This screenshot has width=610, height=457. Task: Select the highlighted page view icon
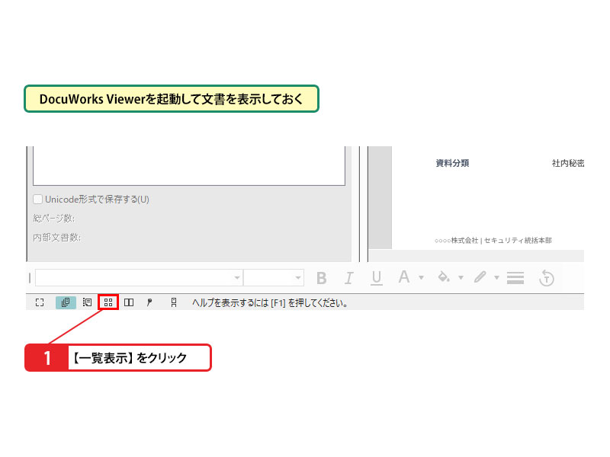point(66,302)
